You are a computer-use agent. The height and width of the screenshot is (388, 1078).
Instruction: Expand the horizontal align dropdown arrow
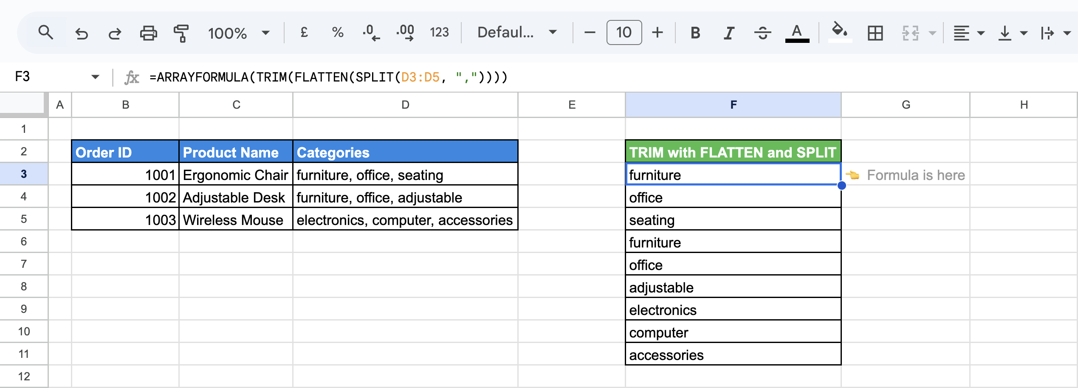pyautogui.click(x=981, y=33)
